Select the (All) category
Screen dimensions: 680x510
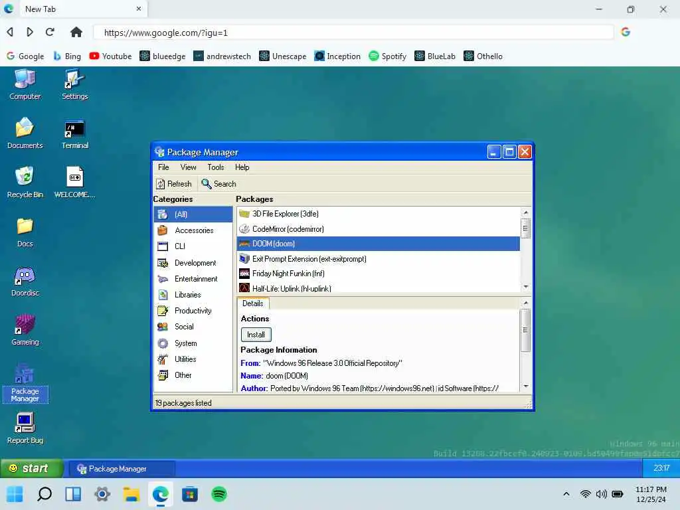point(193,214)
